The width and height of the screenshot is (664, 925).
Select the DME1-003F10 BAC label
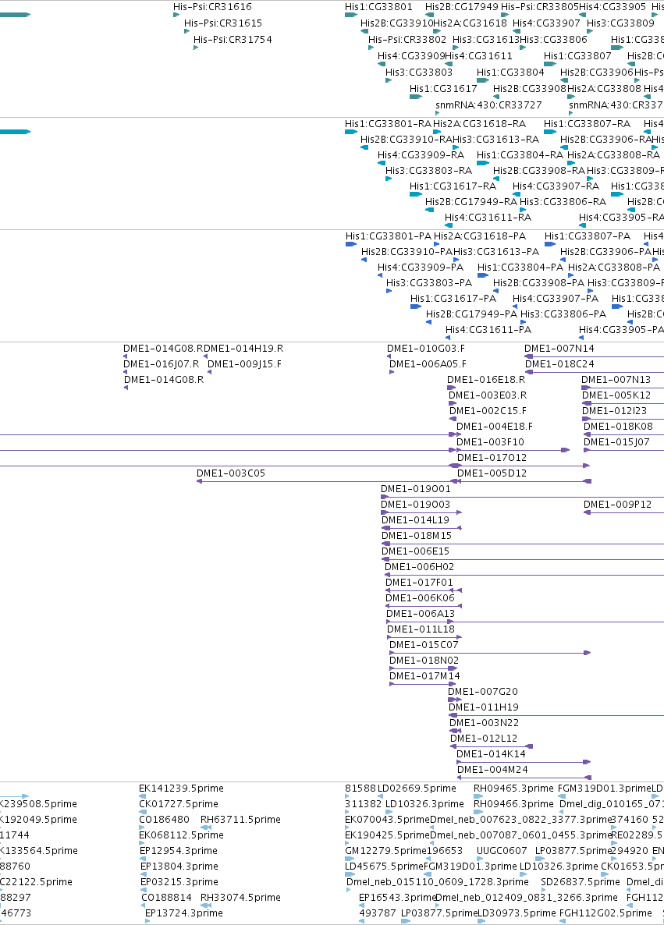491,442
